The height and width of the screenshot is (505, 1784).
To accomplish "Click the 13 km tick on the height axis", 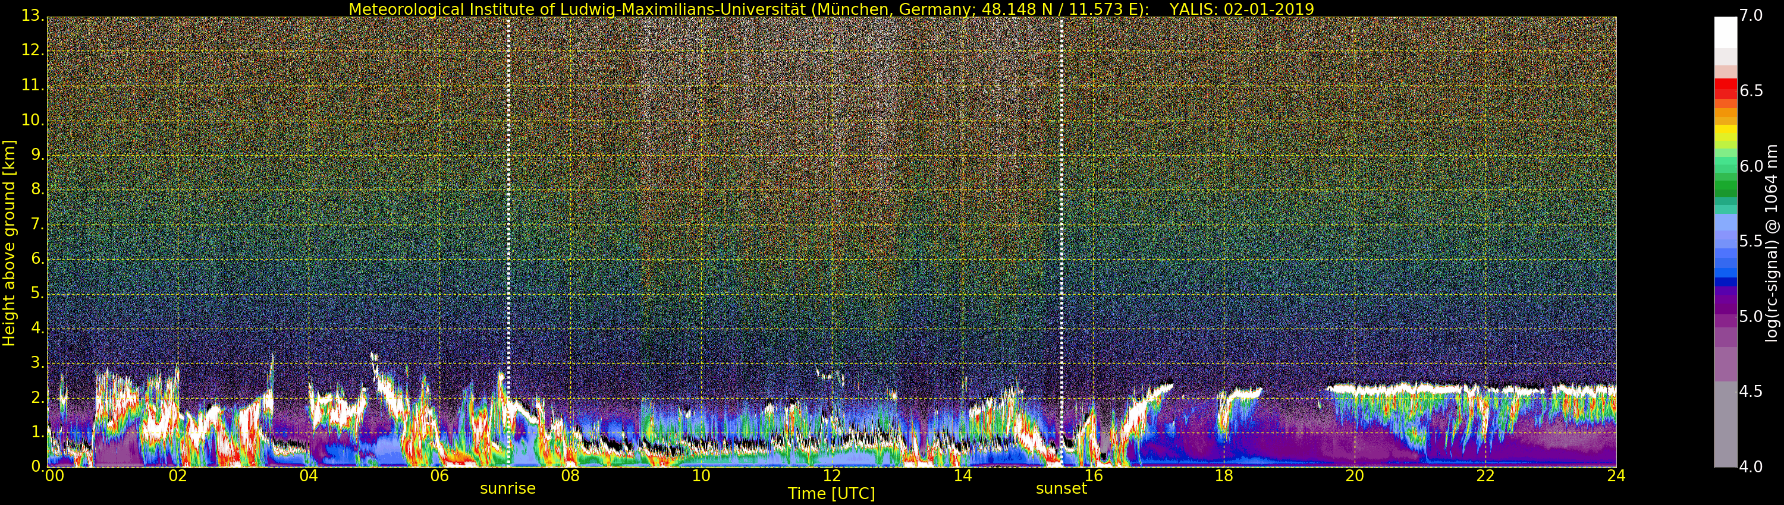I will [x=32, y=16].
